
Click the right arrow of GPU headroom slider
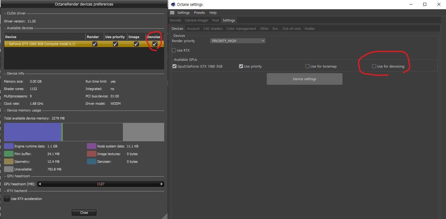click(162, 184)
